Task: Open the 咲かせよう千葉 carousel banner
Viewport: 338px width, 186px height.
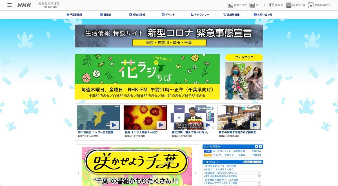Action: [137, 166]
